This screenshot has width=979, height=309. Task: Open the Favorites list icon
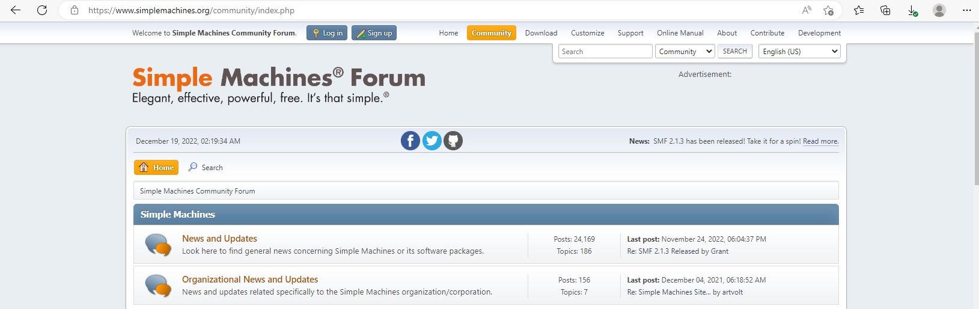(859, 10)
